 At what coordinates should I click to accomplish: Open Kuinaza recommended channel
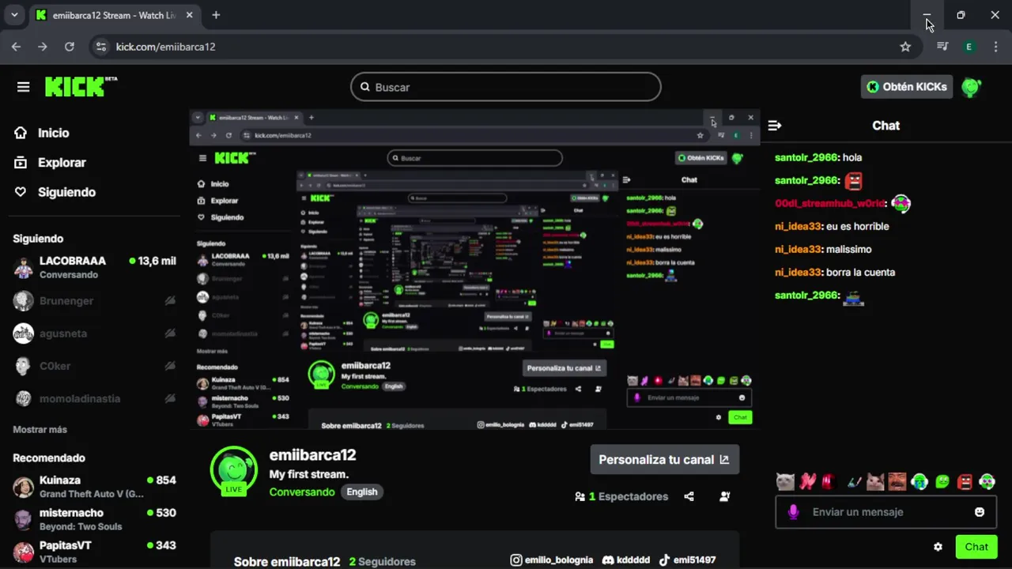pos(94,487)
